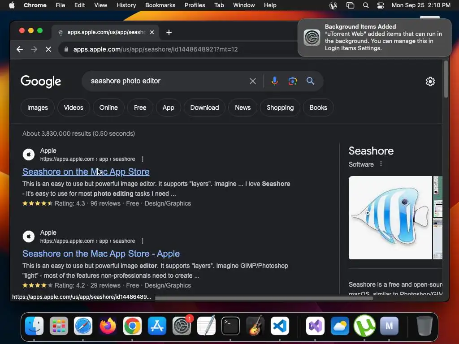Screen dimensions: 459x344
Task: Select the Shopping filter chip
Action: pyautogui.click(x=280, y=107)
